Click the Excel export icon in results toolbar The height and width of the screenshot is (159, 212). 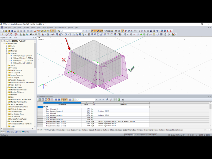(x=119, y=100)
